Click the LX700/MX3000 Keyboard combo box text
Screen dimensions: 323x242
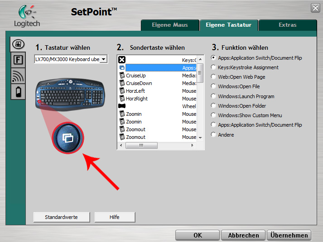tap(67, 59)
